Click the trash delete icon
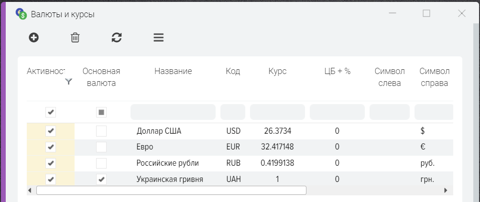The image size is (480, 202). click(75, 38)
